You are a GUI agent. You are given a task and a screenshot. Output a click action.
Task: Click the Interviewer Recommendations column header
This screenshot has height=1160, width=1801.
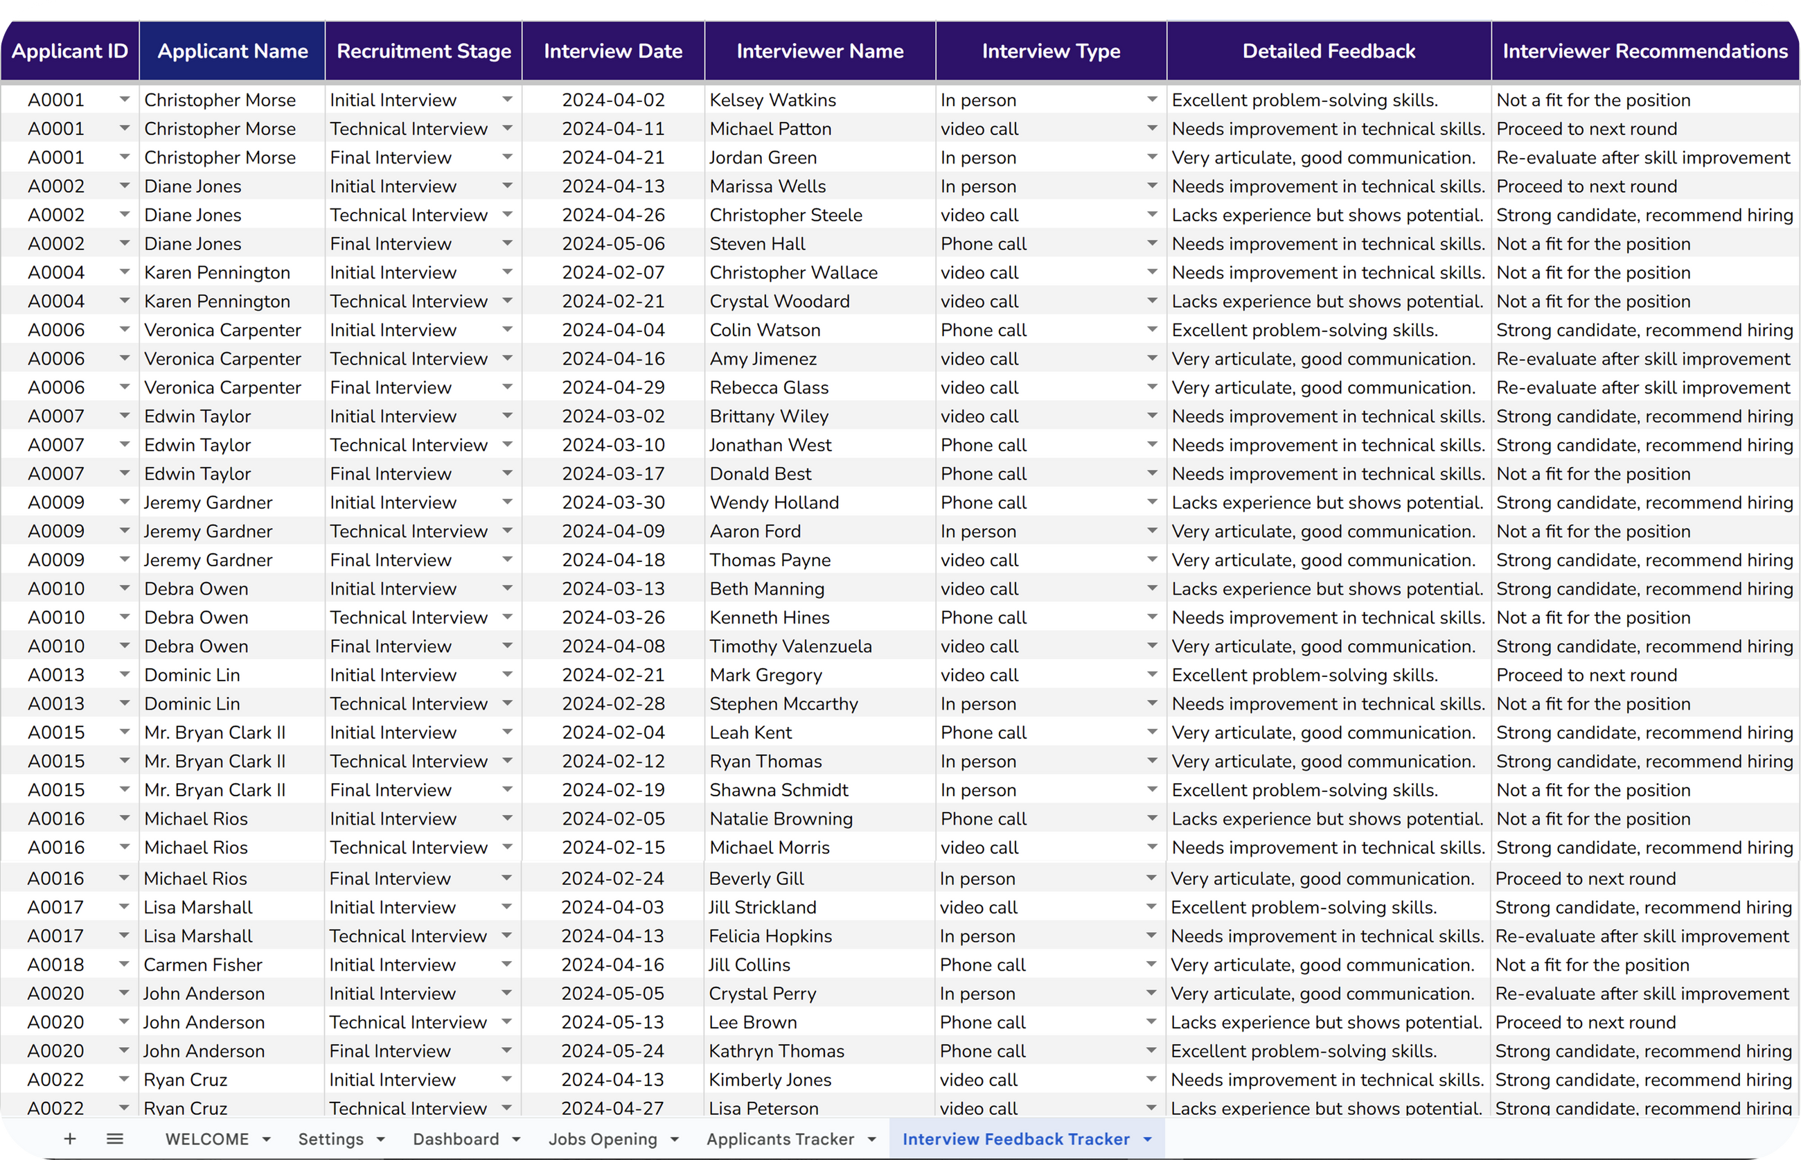(1645, 51)
